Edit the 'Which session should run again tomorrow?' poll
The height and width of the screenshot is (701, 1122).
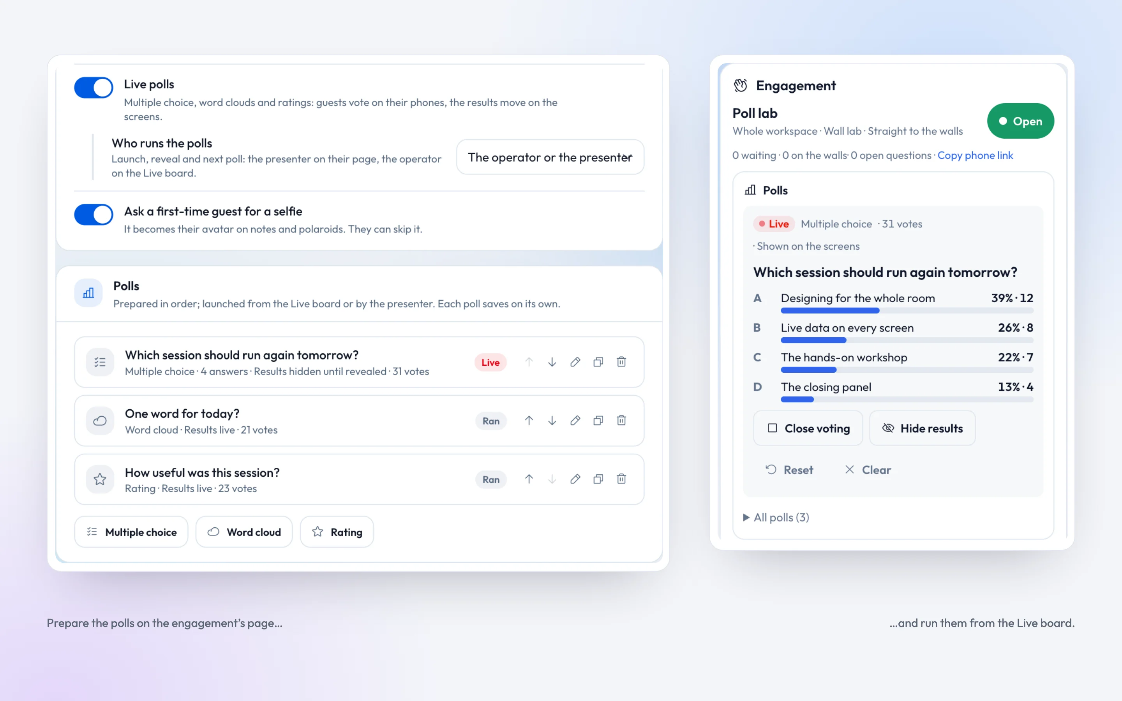click(x=575, y=362)
